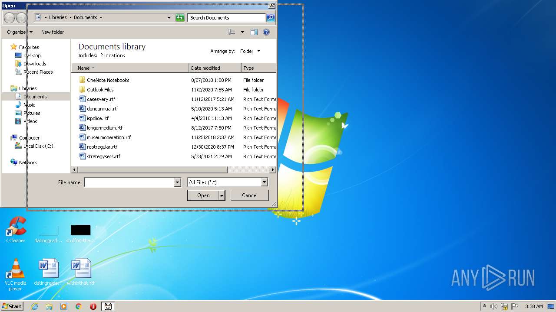The height and width of the screenshot is (312, 556).
Task: Select the stuffnorthe... black desktop icon
Action: coord(81,234)
